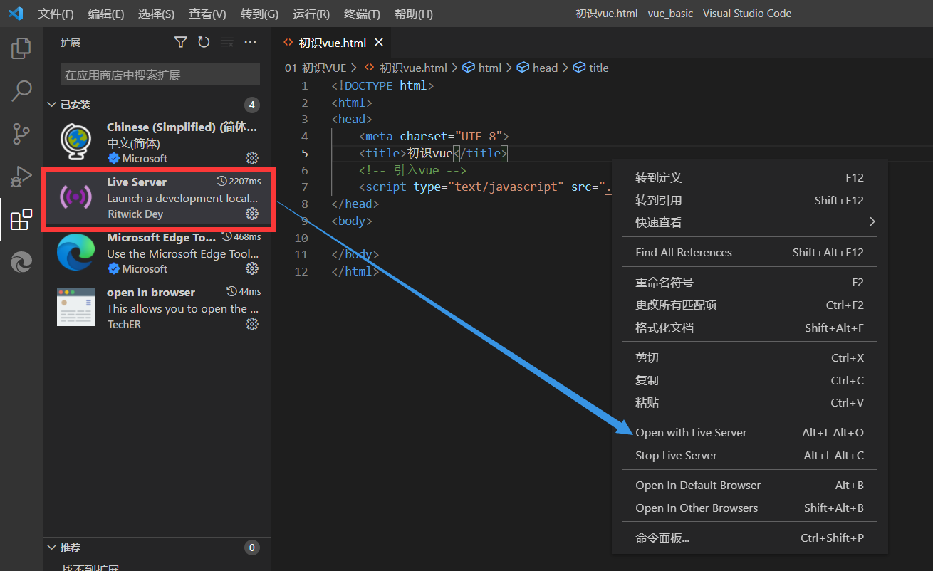The height and width of the screenshot is (571, 933).
Task: Open the 查看(V) menu
Action: (207, 14)
